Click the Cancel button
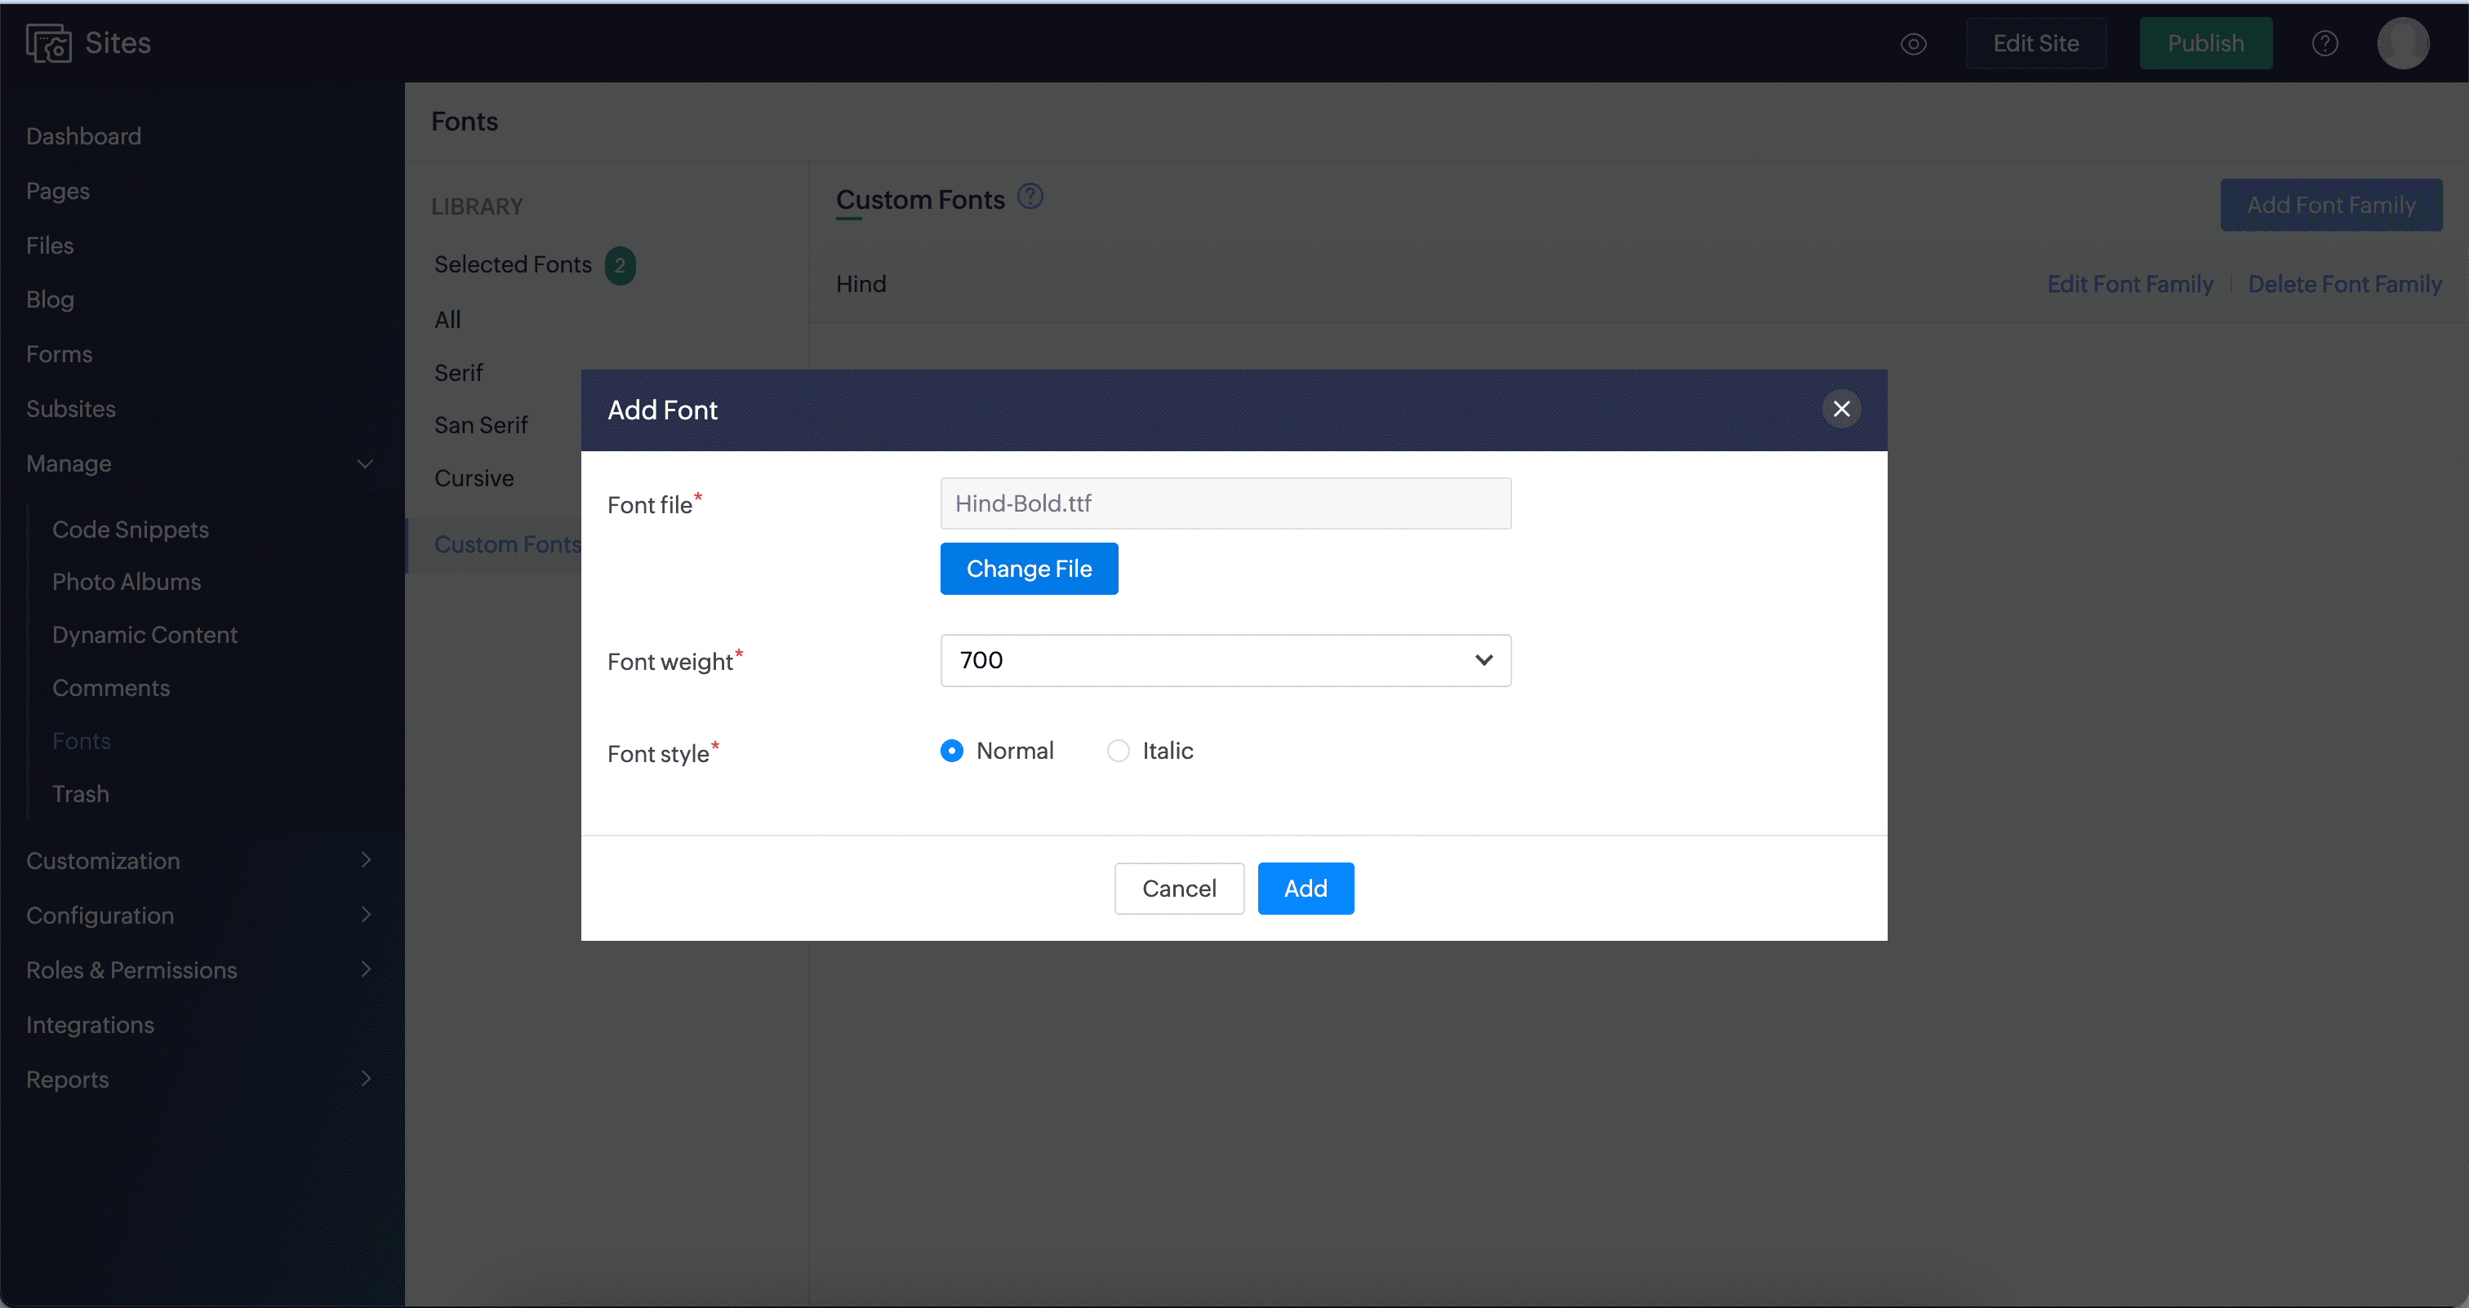 [1178, 889]
